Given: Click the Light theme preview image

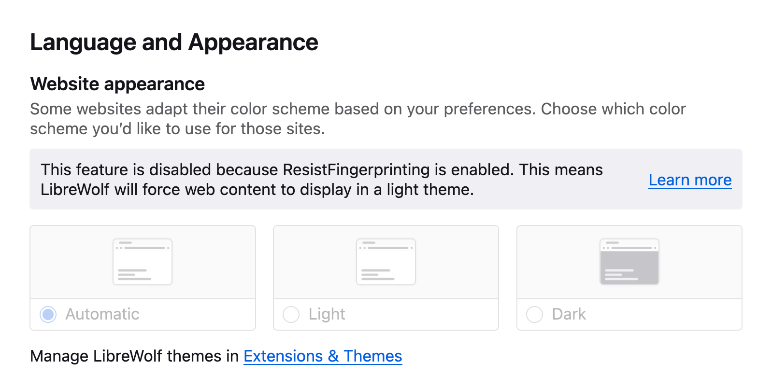Looking at the screenshot, I should (386, 261).
